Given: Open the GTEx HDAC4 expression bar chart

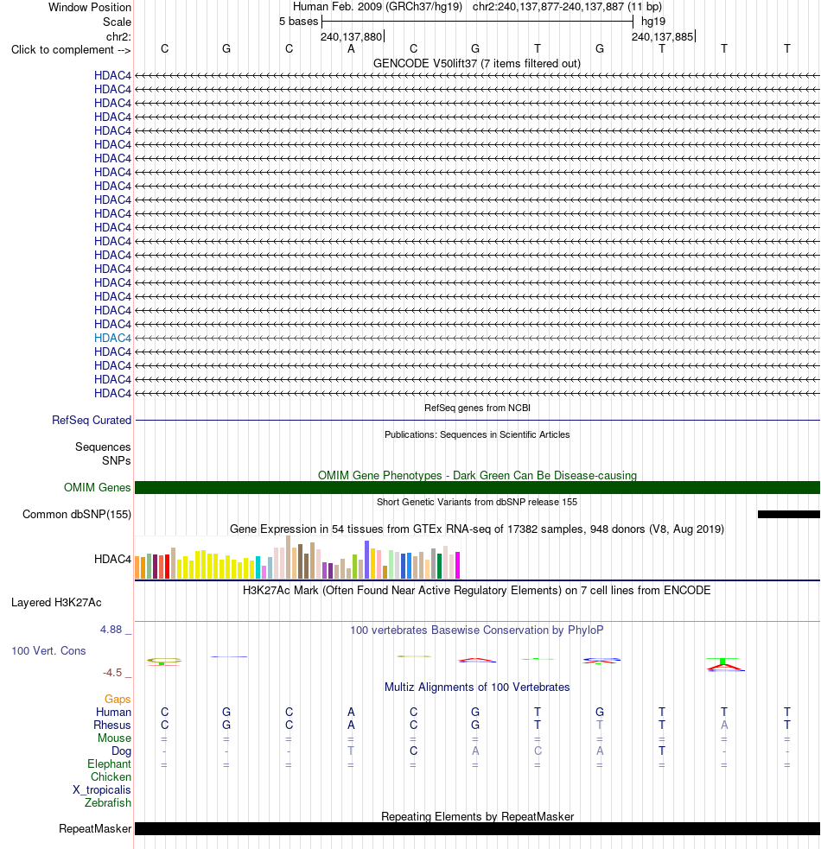Looking at the screenshot, I should pos(297,557).
